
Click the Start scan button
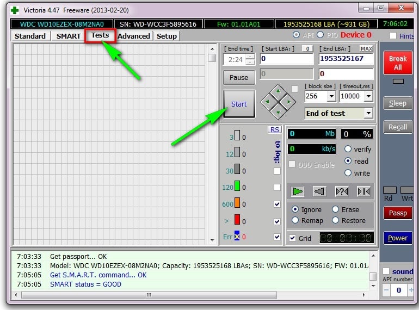pyautogui.click(x=239, y=104)
